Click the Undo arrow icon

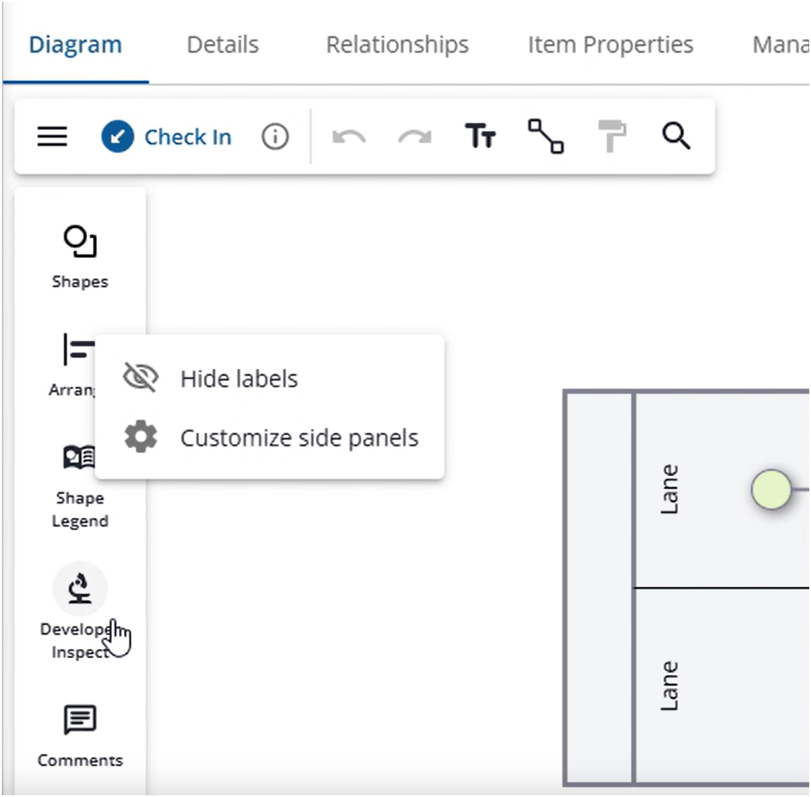(349, 137)
